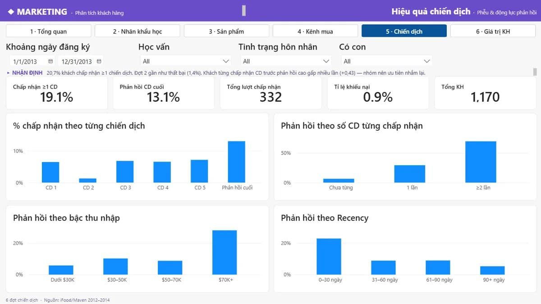The image size is (541, 304).
Task: Switch to the 6 · Giá trị KH tab
Action: tap(493, 31)
